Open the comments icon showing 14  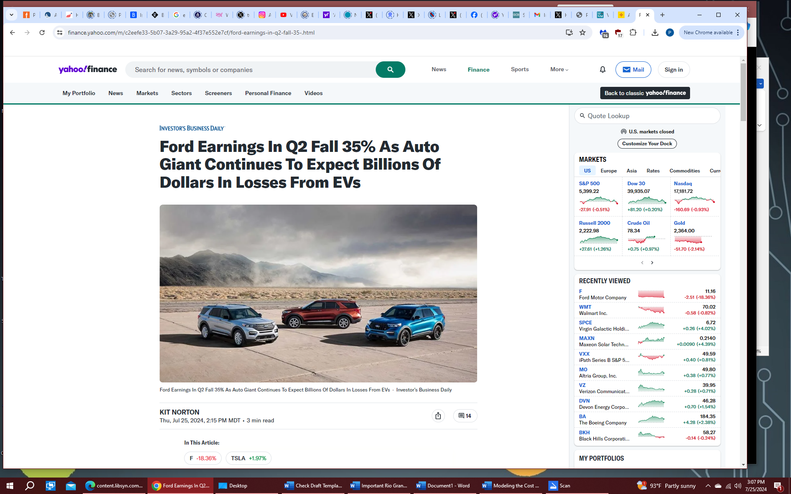tap(465, 416)
